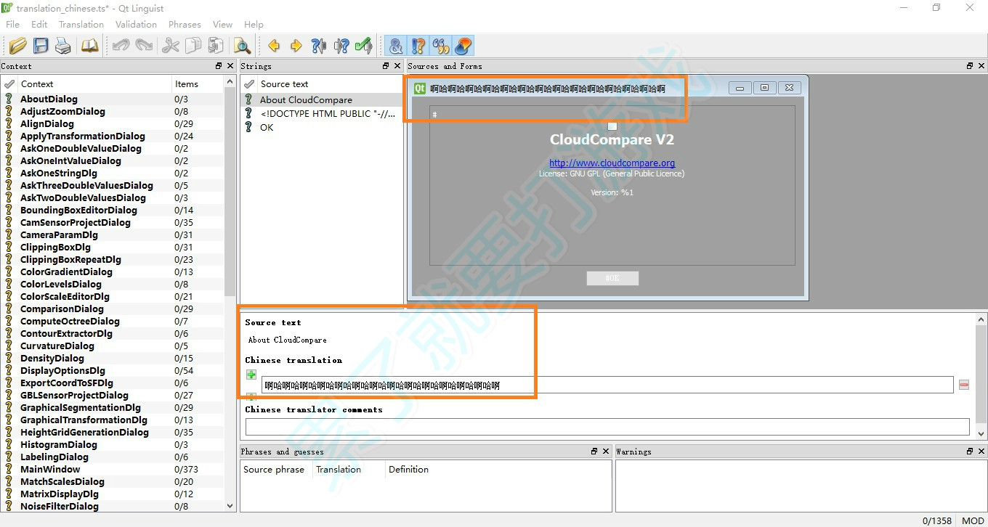Open the Phrases menu
This screenshot has height=527, width=988.
(x=184, y=24)
